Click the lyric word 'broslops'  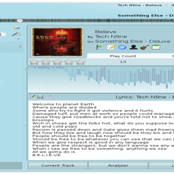pos(43,120)
